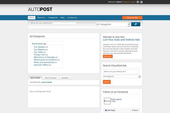The height and width of the screenshot is (113, 170).
Task: Open the Car Sales category
Action: tap(39, 52)
